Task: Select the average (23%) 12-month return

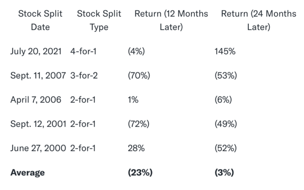Action: pos(140,172)
